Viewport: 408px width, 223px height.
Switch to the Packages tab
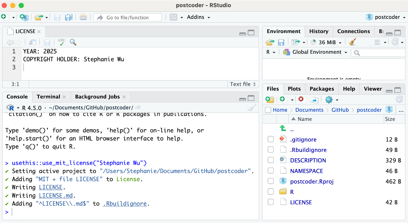322,89
